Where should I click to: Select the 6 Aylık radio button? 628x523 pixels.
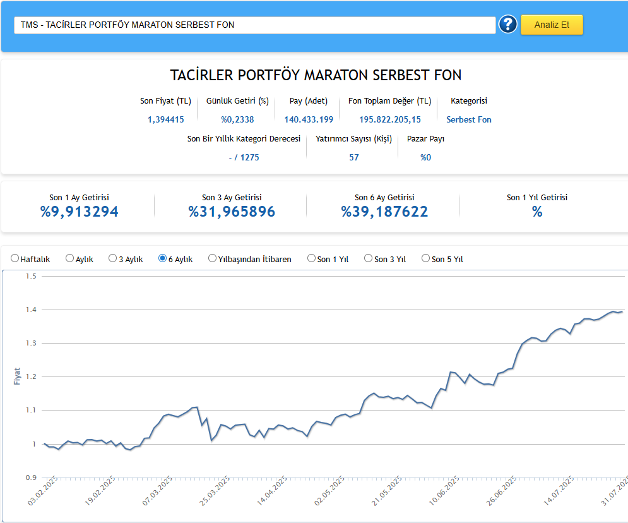click(162, 258)
